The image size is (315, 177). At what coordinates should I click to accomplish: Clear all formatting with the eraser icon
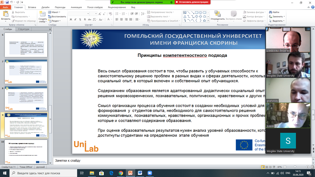click(x=110, y=14)
